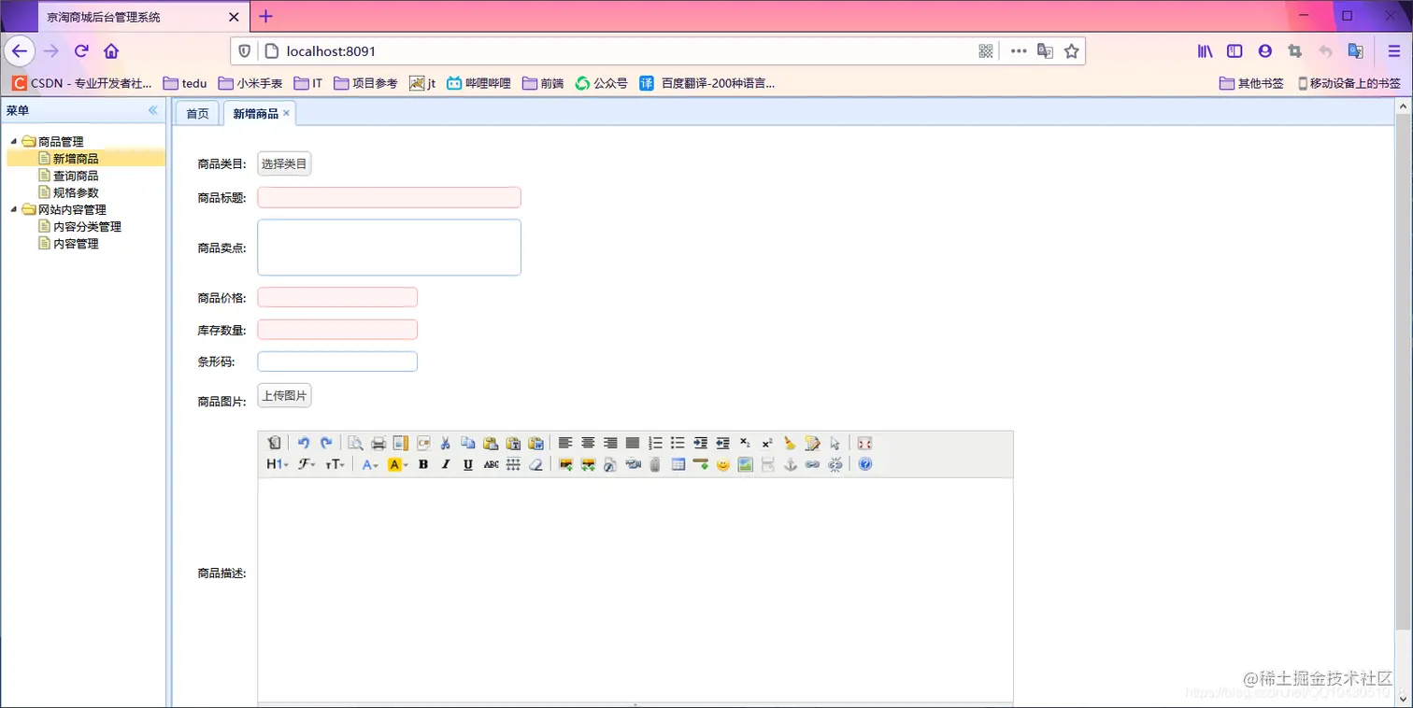Collapse the 商品管理 tree node

tap(13, 142)
